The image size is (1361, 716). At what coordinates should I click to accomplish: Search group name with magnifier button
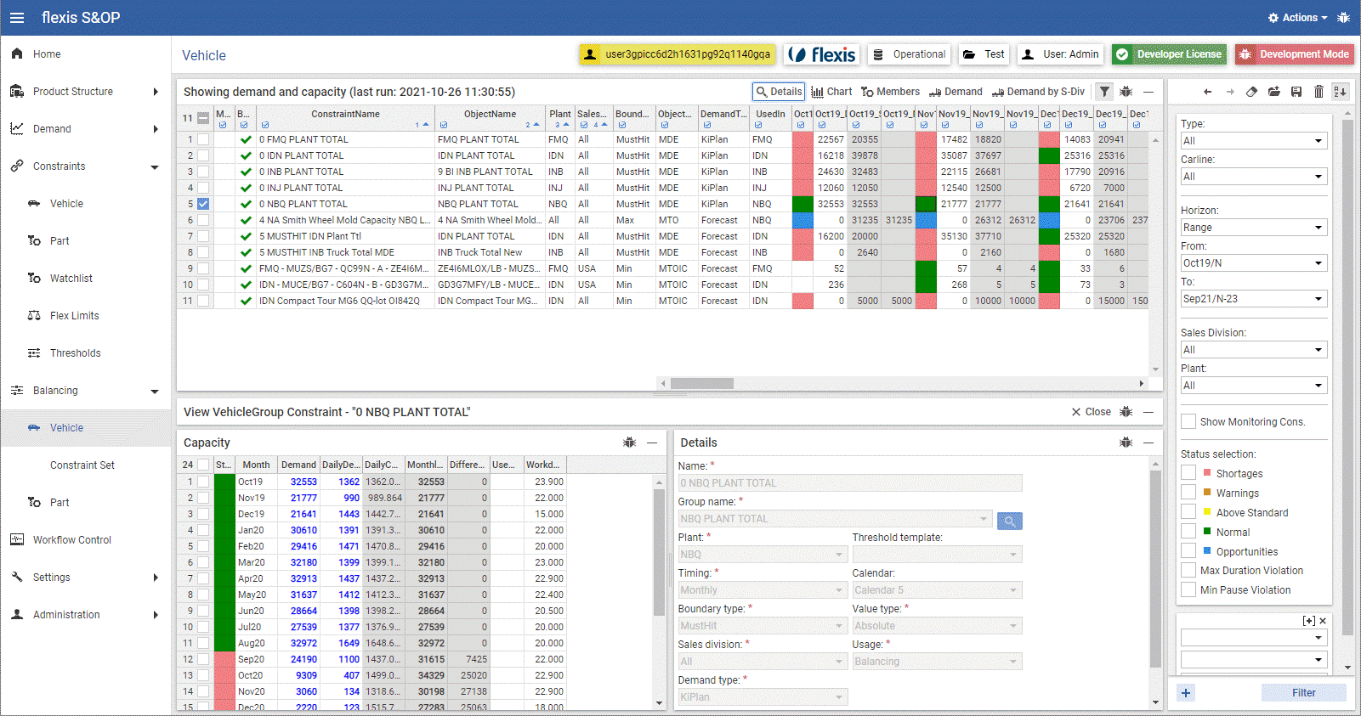pyautogui.click(x=1009, y=521)
